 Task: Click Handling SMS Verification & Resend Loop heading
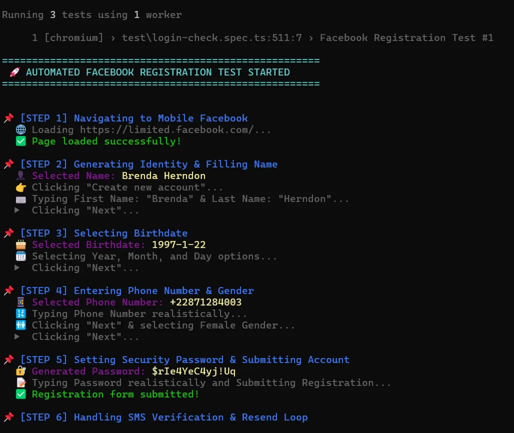pyautogui.click(x=191, y=417)
